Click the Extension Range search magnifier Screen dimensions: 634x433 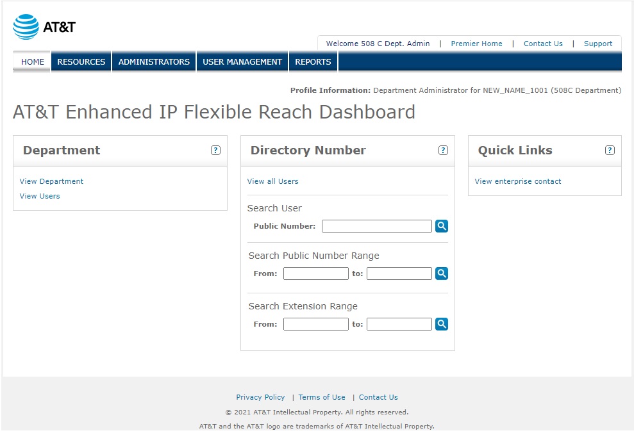click(x=442, y=324)
